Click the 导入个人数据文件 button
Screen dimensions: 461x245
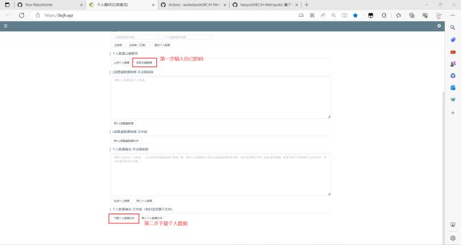point(152,218)
